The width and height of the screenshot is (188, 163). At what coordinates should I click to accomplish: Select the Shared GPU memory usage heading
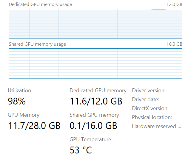[37, 44]
